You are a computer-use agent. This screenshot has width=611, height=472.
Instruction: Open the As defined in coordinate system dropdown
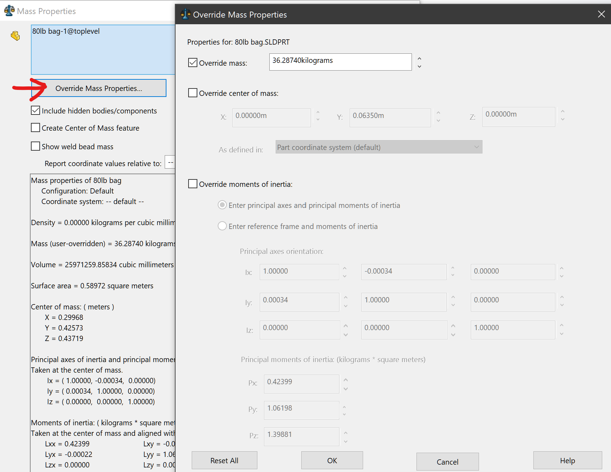coord(379,147)
